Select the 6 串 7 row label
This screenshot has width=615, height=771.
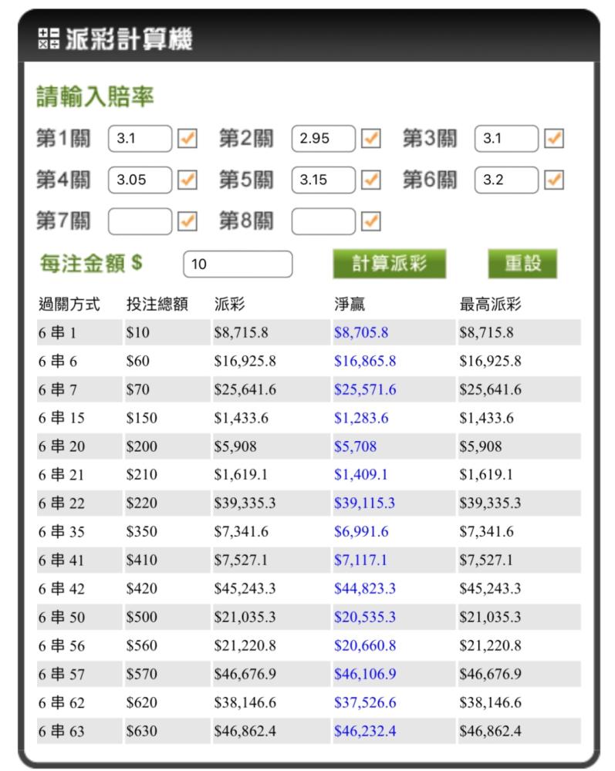point(58,389)
